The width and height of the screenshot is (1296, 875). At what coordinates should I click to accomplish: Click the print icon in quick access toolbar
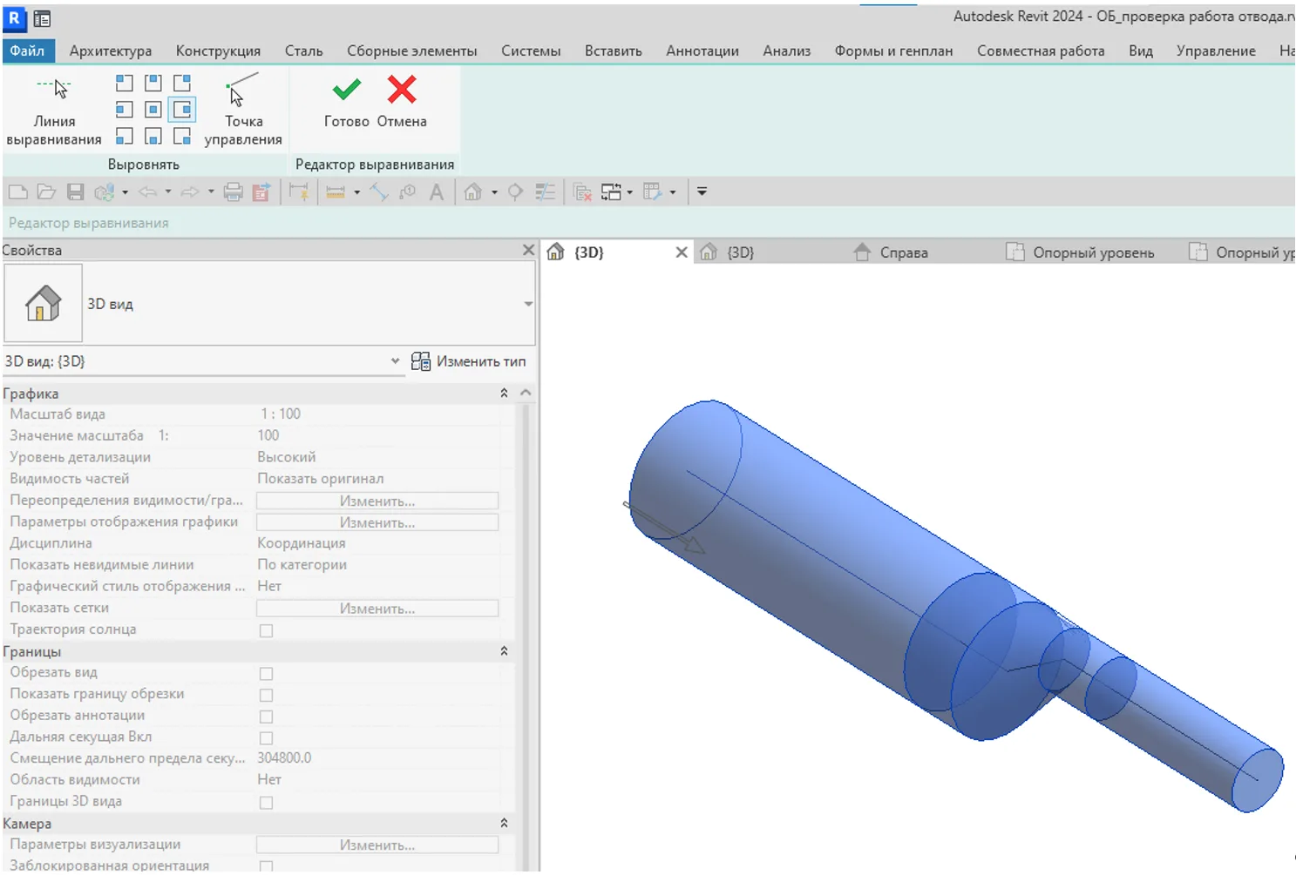coord(233,192)
